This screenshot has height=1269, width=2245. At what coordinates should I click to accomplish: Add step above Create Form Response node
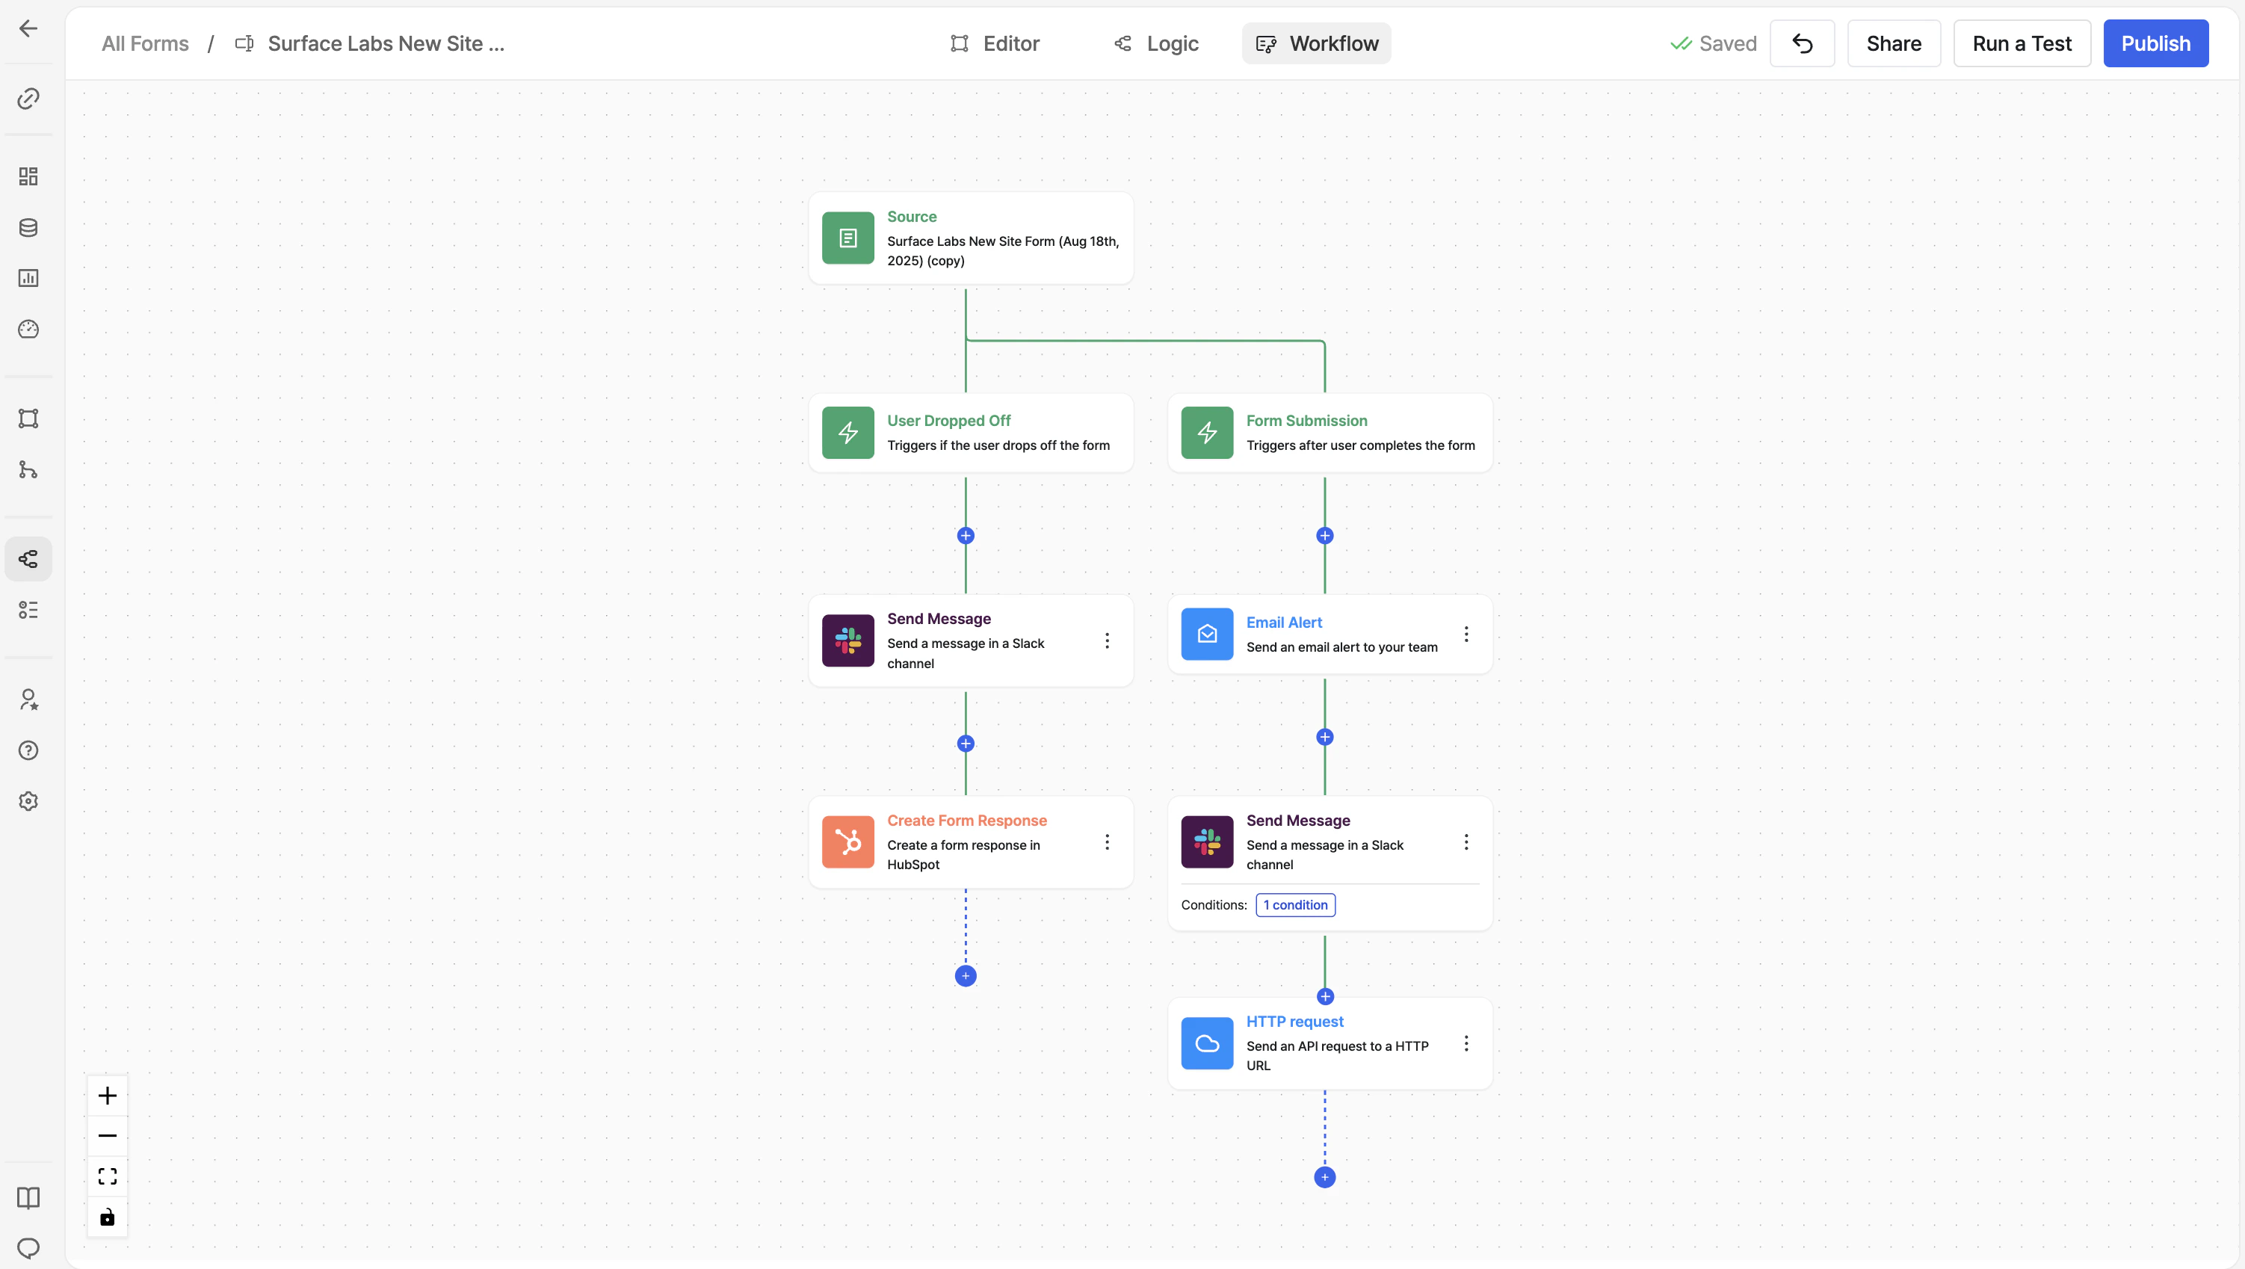click(x=966, y=744)
